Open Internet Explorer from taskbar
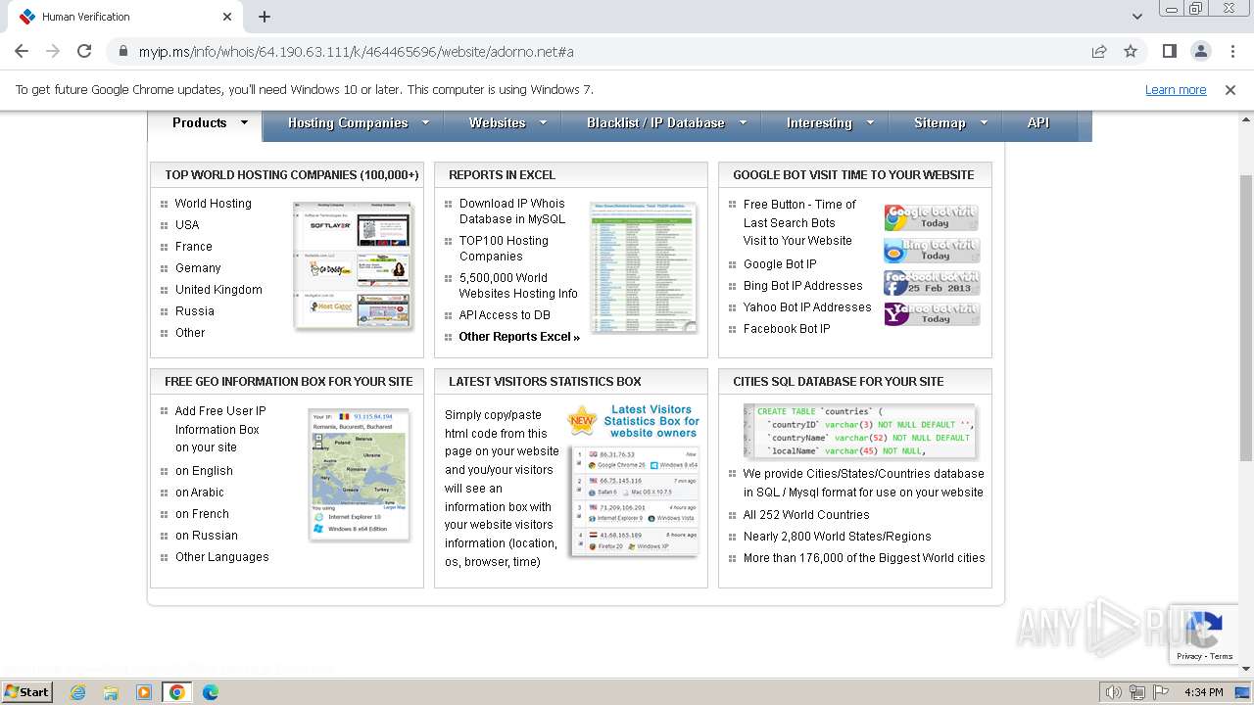The image size is (1254, 705). pyautogui.click(x=78, y=692)
